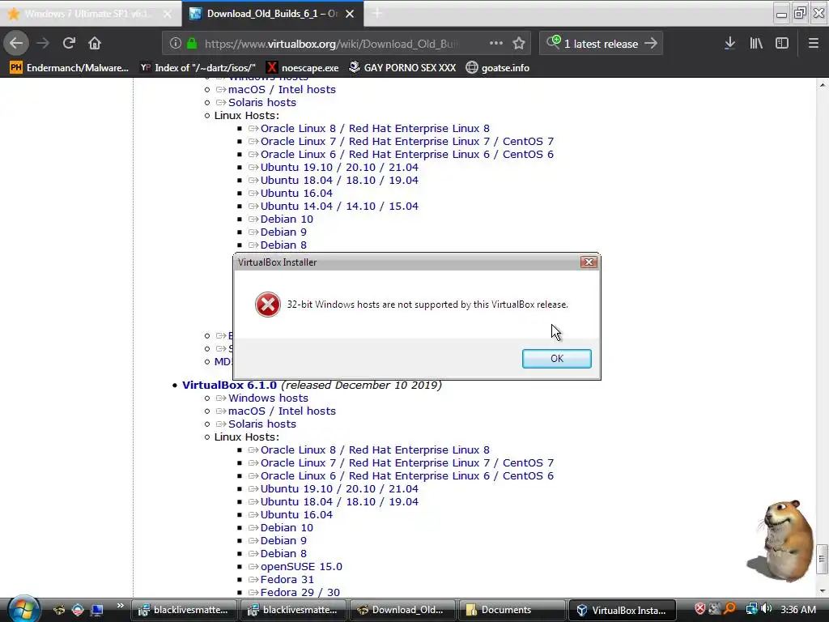
Task: Open the goatse.info bookmark
Action: [498, 68]
